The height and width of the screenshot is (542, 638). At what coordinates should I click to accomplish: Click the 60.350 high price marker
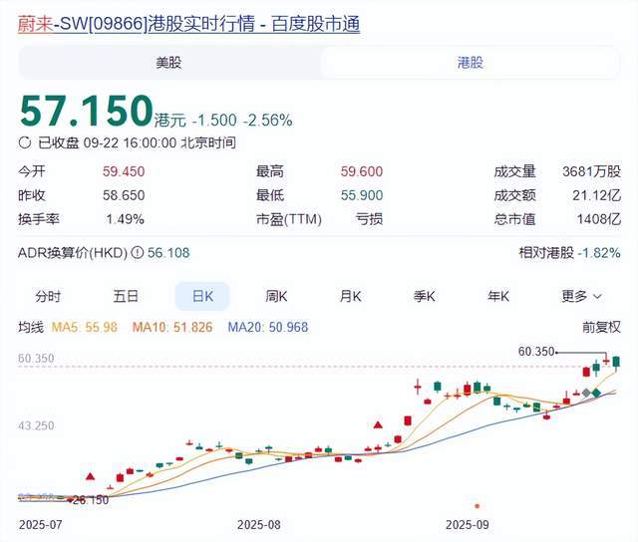(x=536, y=352)
